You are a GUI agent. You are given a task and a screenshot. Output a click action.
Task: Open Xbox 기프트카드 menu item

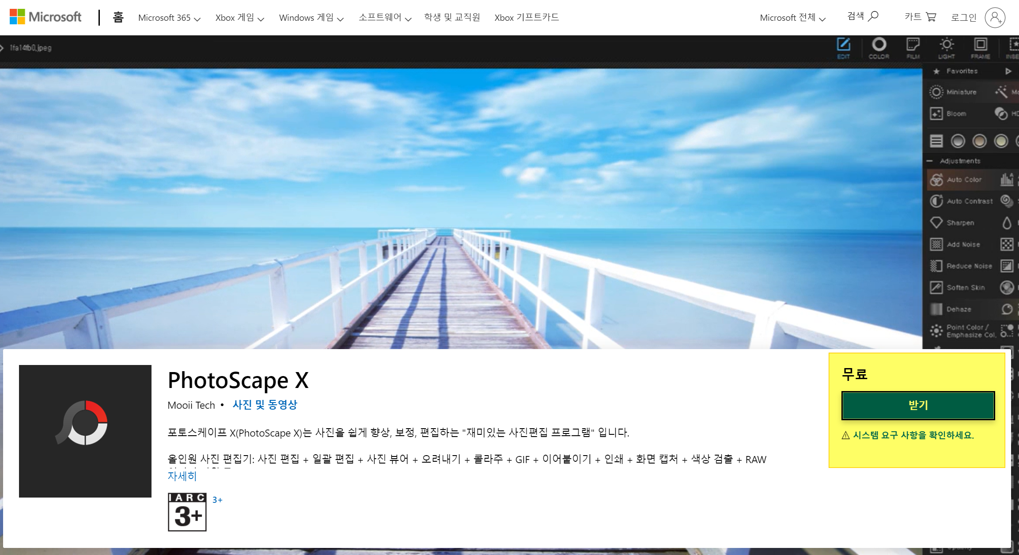click(x=527, y=17)
